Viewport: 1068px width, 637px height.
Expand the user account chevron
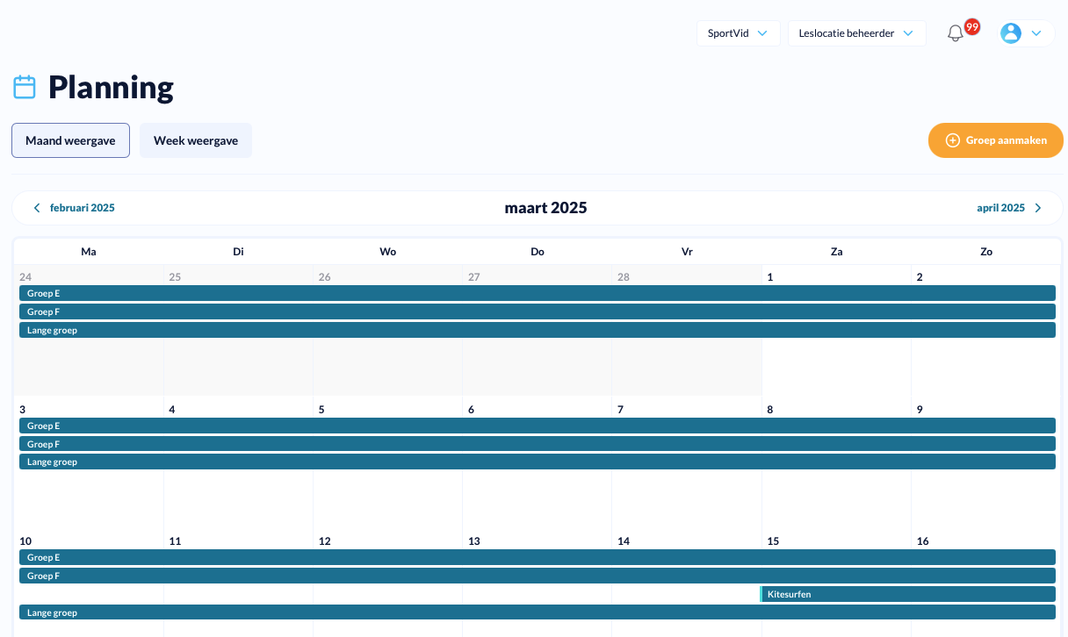(1036, 33)
